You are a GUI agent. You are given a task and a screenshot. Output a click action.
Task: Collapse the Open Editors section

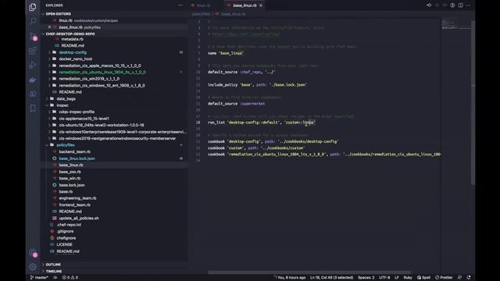[x=58, y=14]
